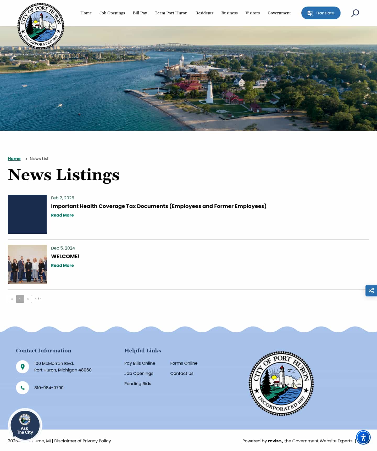Click the News List breadcrumb text
The width and height of the screenshot is (377, 451).
[39, 159]
